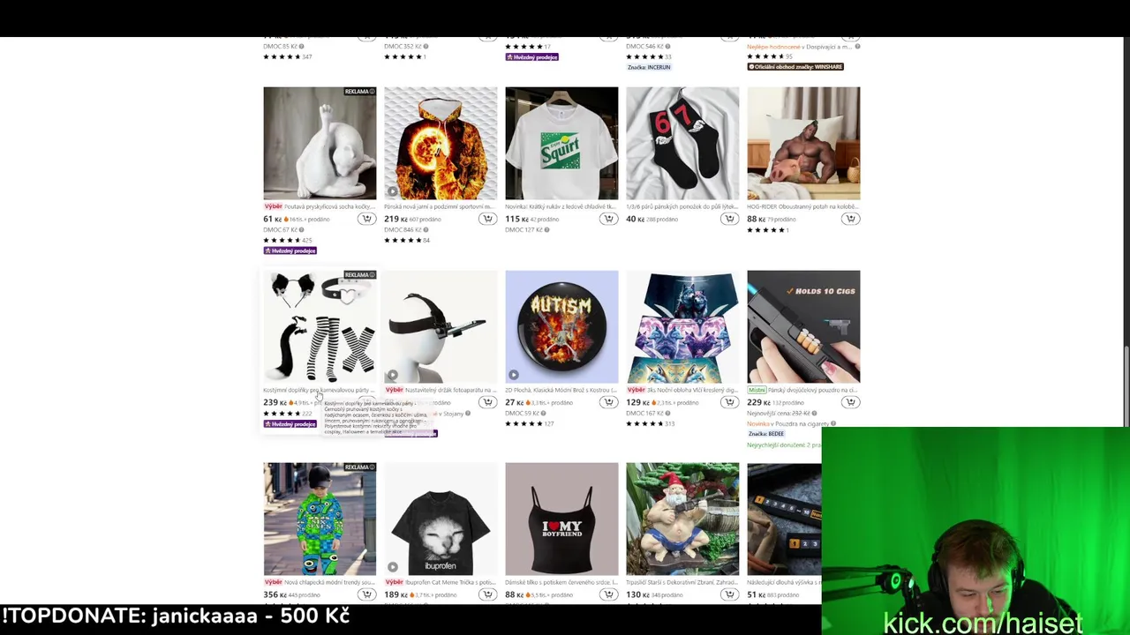Add the fire wolf hoodie to cart
Viewport: 1130px width, 635px height.
pyautogui.click(x=487, y=219)
